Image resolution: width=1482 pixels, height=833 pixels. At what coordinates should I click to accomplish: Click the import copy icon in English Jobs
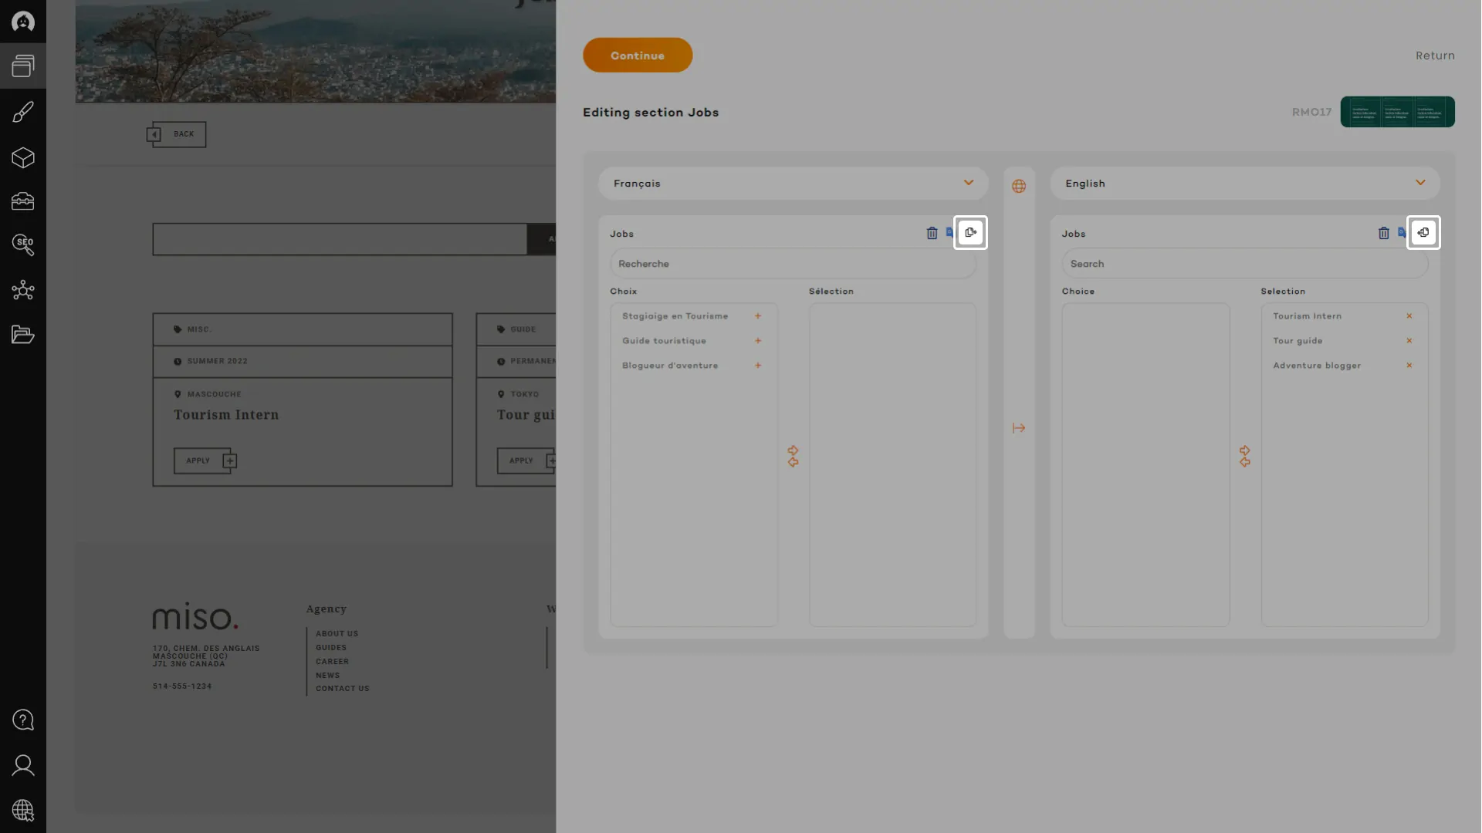tap(1423, 232)
